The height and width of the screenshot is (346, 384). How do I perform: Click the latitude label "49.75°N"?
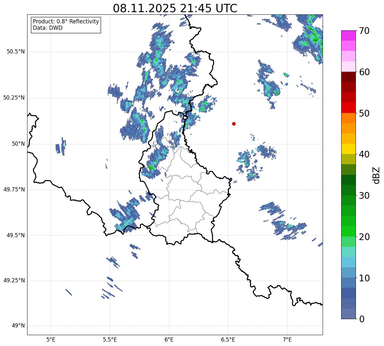click(14, 189)
